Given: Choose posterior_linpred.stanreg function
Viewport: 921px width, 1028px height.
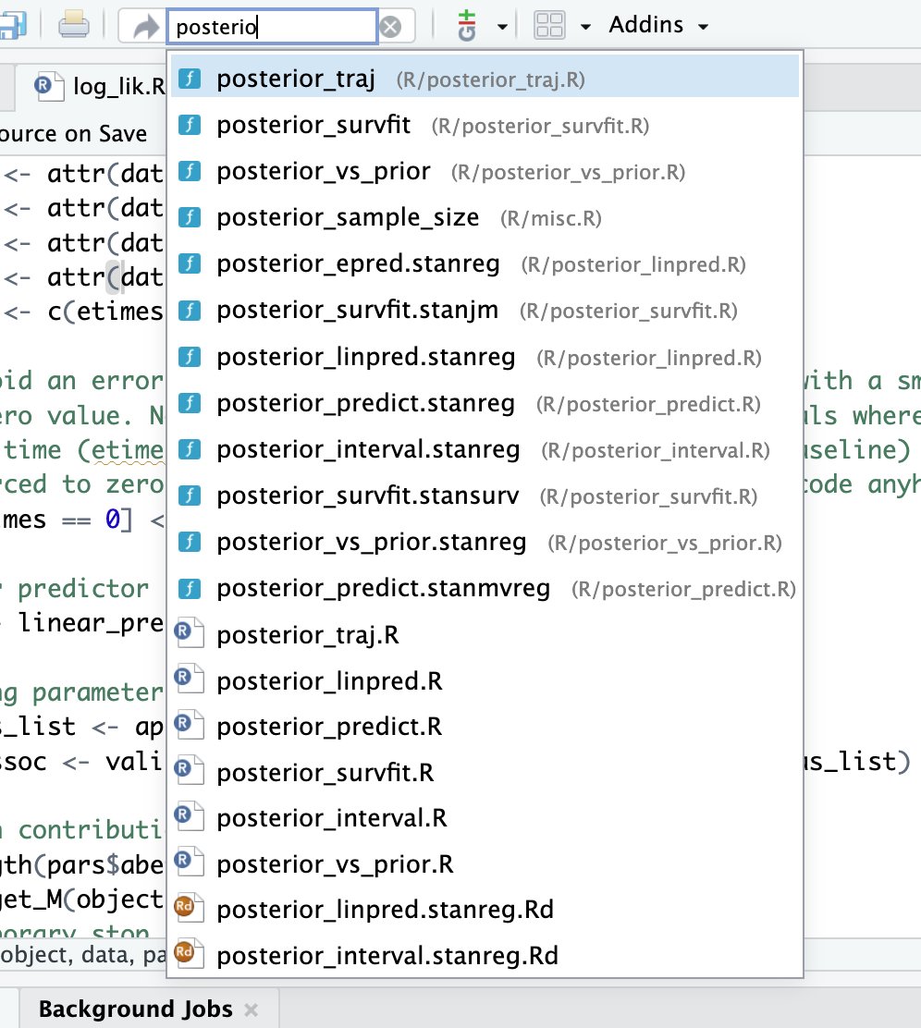Looking at the screenshot, I should (x=485, y=358).
